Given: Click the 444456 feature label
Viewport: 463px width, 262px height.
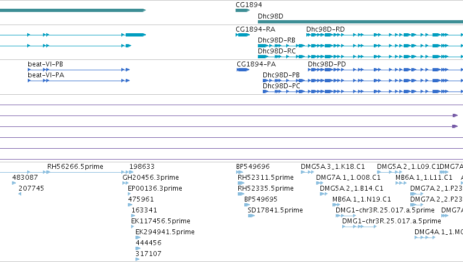Looking at the screenshot, I should 149,243.
